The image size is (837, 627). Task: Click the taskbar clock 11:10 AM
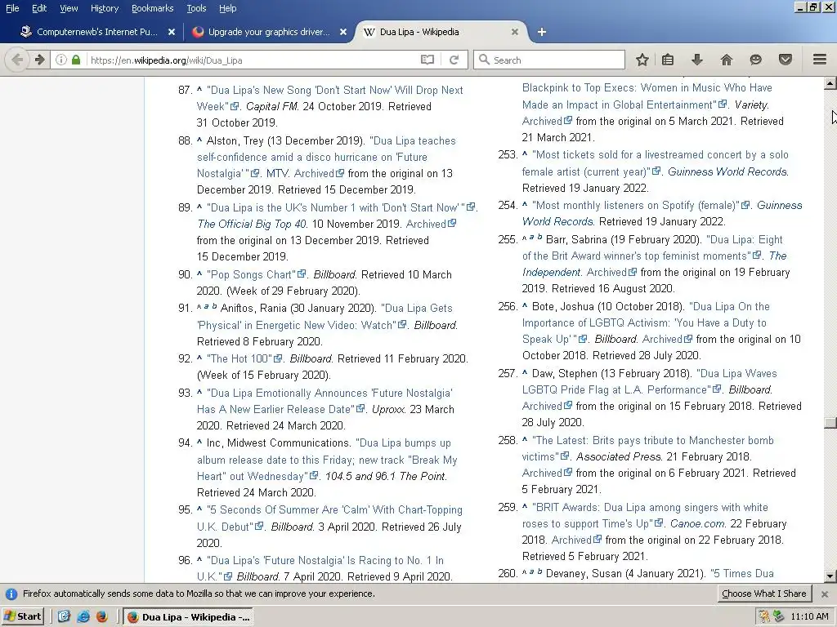coord(809,617)
